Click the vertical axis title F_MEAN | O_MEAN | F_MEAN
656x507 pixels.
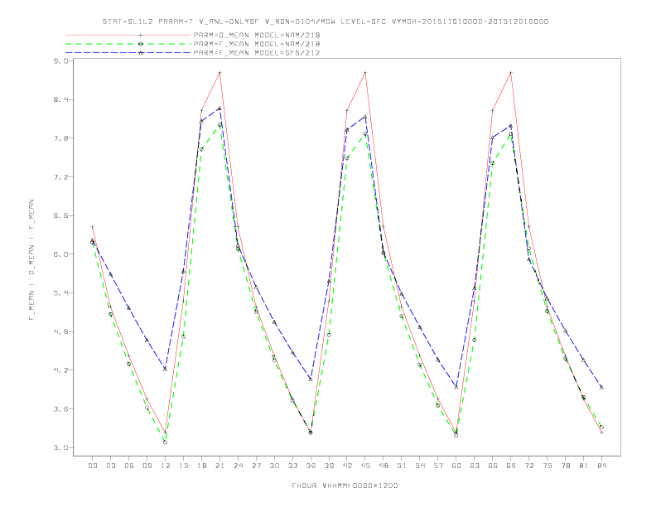coord(31,260)
